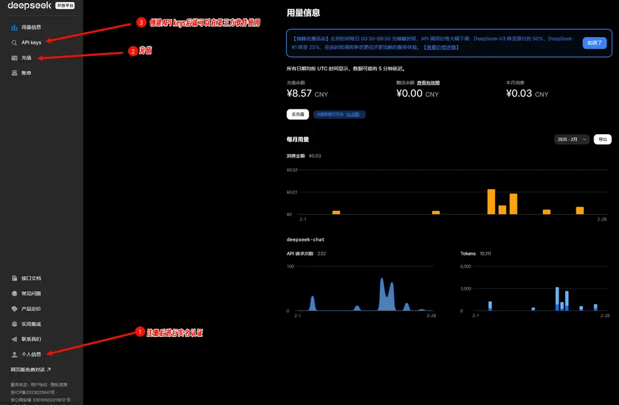Open 接口文档 via its document icon

[x=14, y=278]
